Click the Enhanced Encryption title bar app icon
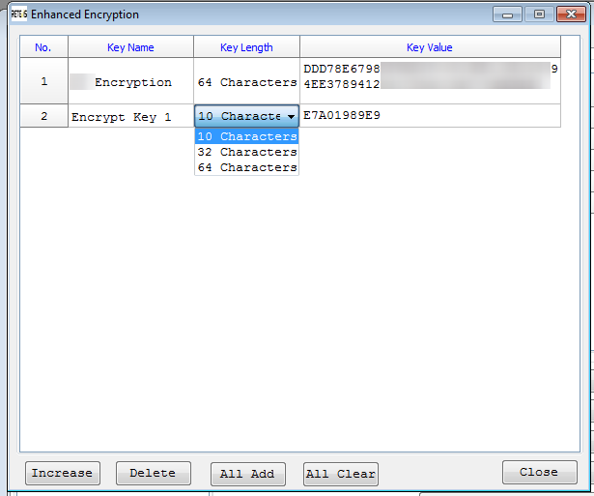This screenshot has width=594, height=496. pos(17,15)
